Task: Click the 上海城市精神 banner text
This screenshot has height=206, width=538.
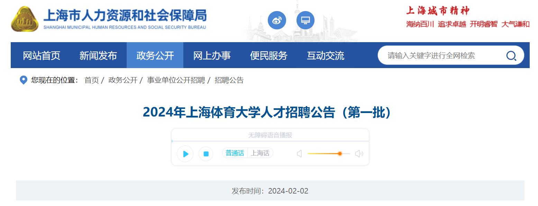Action: tap(438, 11)
